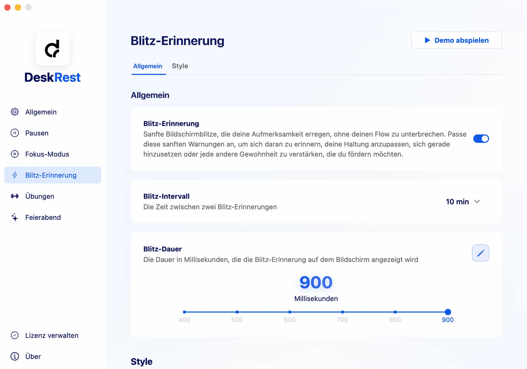527x369 pixels.
Task: Click the pencil edit icon for Blitz-Dauer
Action: click(480, 253)
